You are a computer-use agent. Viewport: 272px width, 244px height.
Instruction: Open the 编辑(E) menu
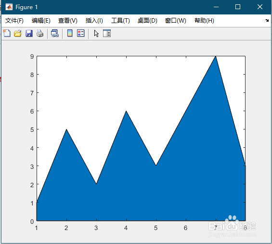click(41, 21)
